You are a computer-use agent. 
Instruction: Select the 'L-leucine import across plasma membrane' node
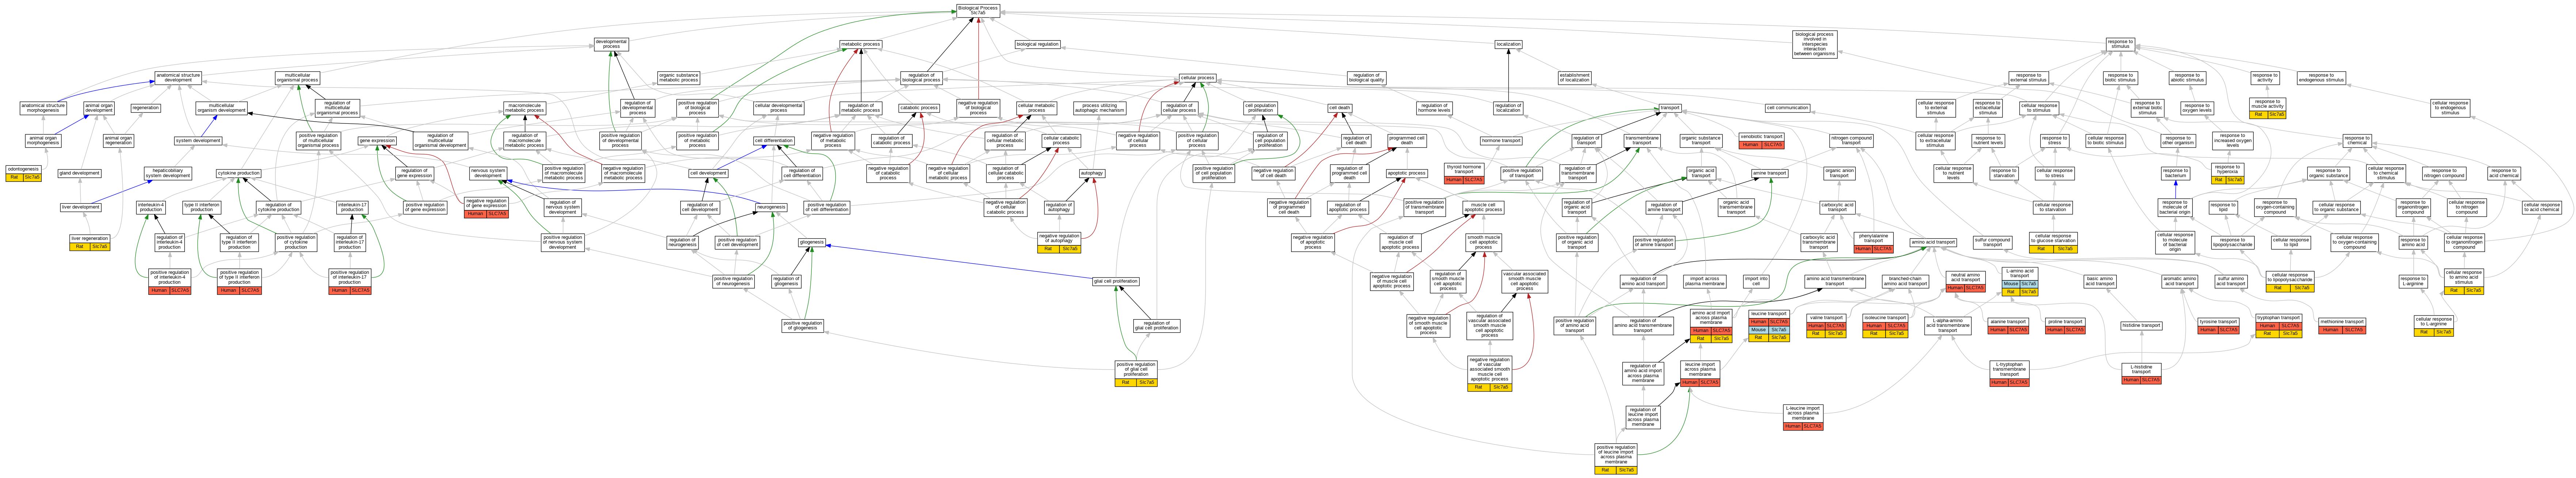click(1803, 417)
